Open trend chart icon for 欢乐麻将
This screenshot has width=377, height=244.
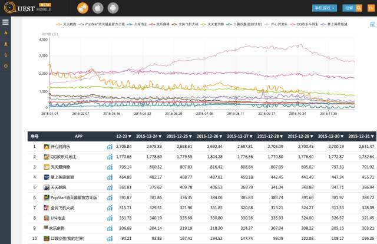click(110, 228)
